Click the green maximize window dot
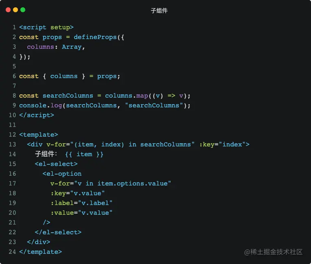This screenshot has width=311, height=264. [23, 10]
